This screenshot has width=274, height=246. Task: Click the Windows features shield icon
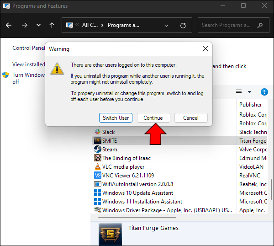coord(5,75)
